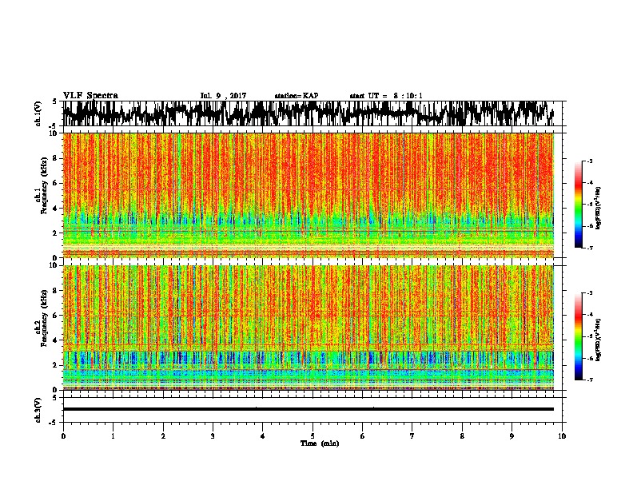Click the -3 value atop ch.1 color bar
Image resolution: width=633 pixels, height=489 pixels.
(x=589, y=161)
